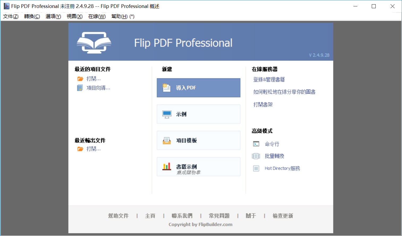The height and width of the screenshot is (236, 402).
Task: Open the 選項(Y) menu
Action: point(53,16)
